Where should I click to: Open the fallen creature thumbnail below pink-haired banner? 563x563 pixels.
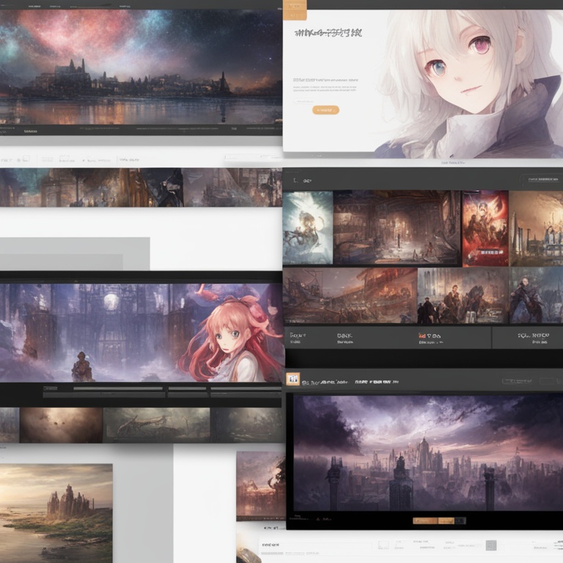click(157, 425)
